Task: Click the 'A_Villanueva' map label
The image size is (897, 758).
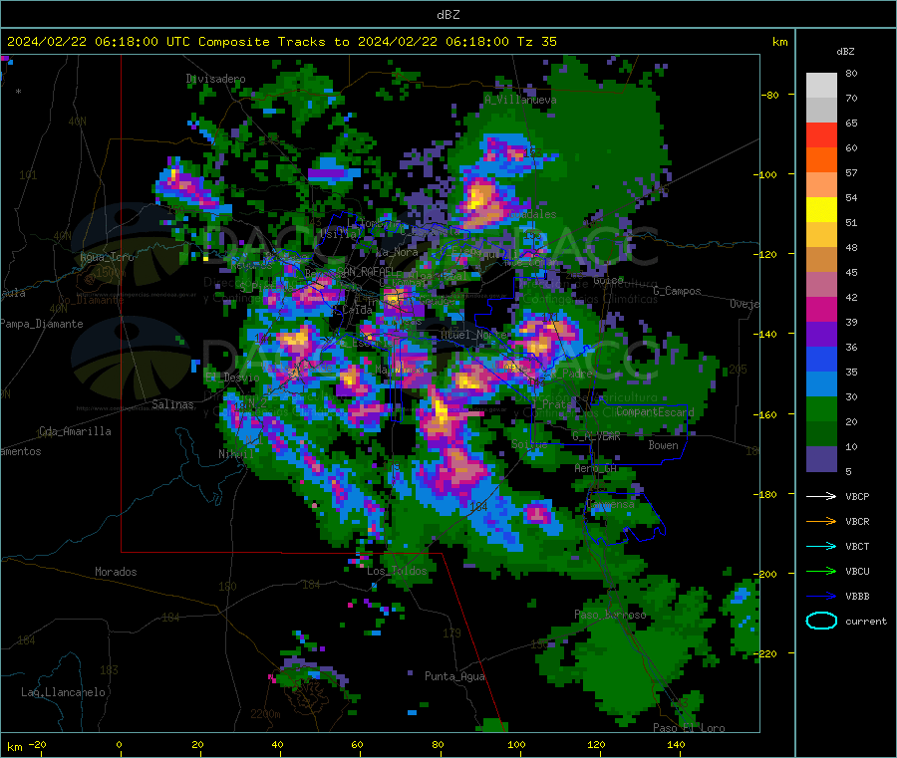Action: point(520,100)
